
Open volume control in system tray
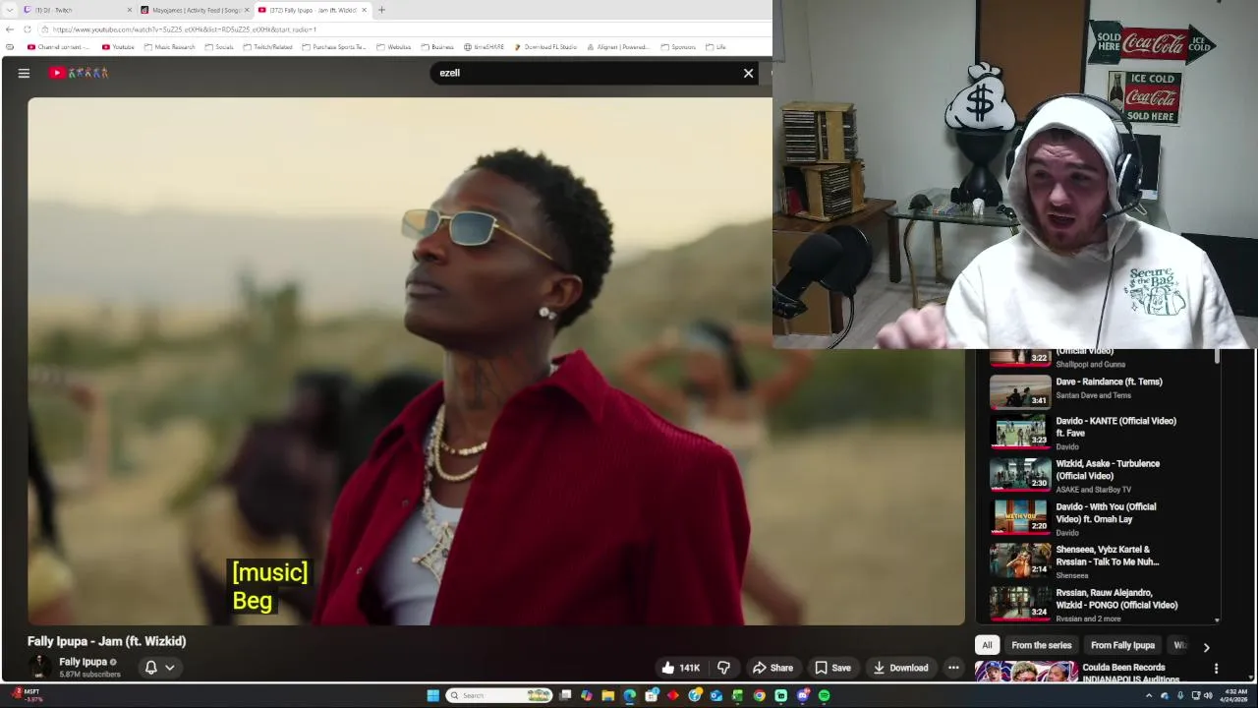pos(1208,695)
